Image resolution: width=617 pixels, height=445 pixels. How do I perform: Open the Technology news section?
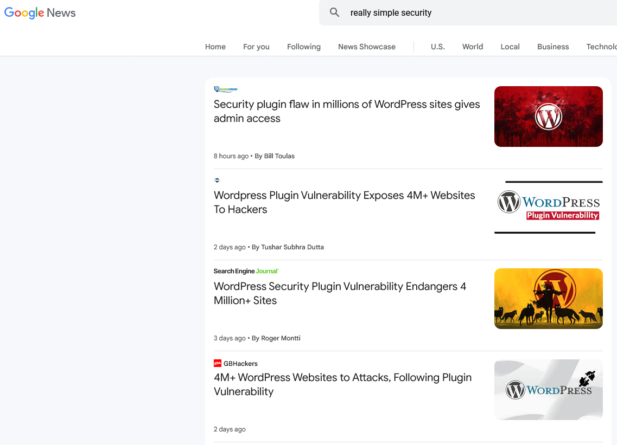pos(601,47)
